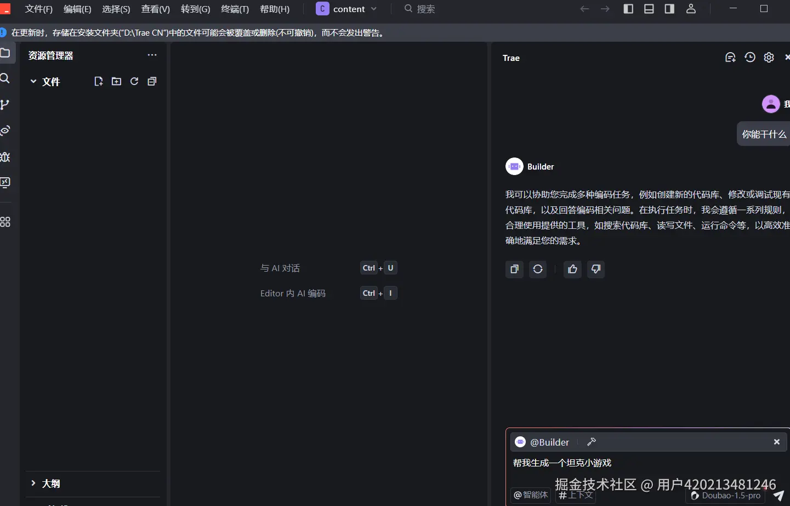Click the update warning notification text
790x506 pixels.
pos(198,32)
